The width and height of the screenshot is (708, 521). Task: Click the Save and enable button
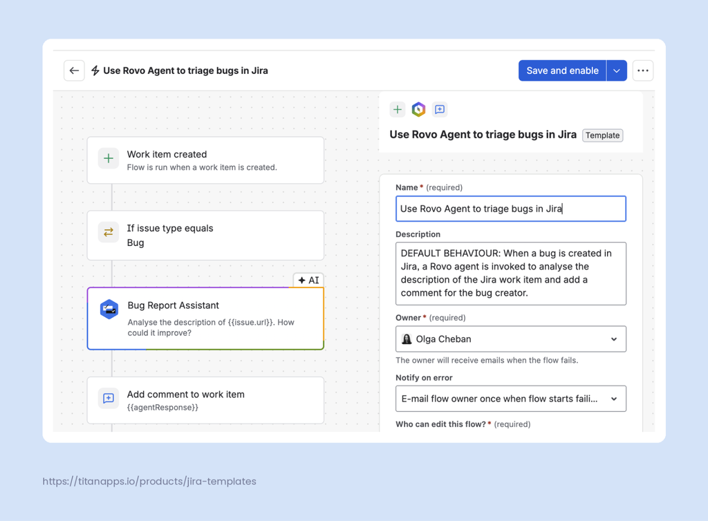click(562, 70)
